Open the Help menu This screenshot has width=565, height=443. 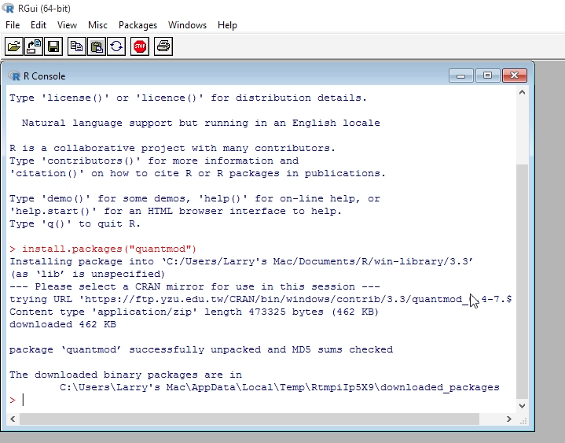click(227, 25)
